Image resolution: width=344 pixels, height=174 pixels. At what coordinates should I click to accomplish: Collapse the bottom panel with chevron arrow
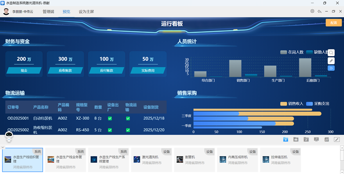(3, 147)
